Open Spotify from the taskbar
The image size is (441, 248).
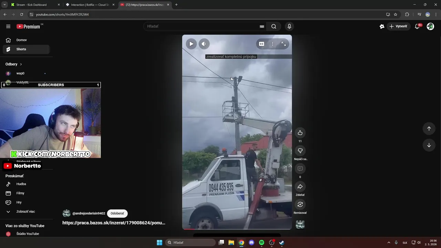click(x=261, y=242)
